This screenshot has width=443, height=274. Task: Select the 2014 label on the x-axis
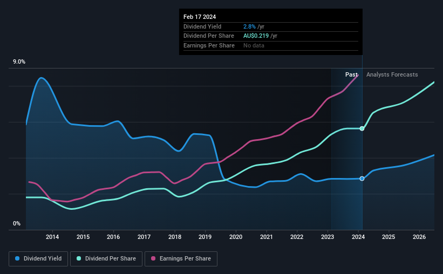tap(52, 237)
